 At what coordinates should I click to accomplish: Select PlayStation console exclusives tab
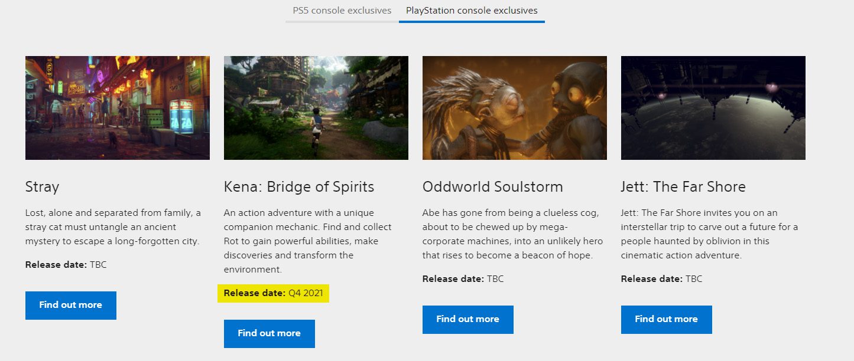click(x=472, y=11)
